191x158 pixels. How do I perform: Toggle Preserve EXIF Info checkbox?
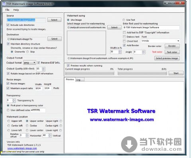(x=39, y=62)
